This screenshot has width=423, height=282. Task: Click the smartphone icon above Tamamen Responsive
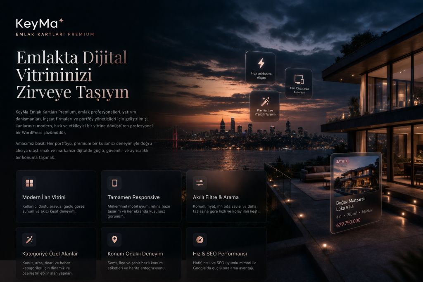[x=114, y=183]
